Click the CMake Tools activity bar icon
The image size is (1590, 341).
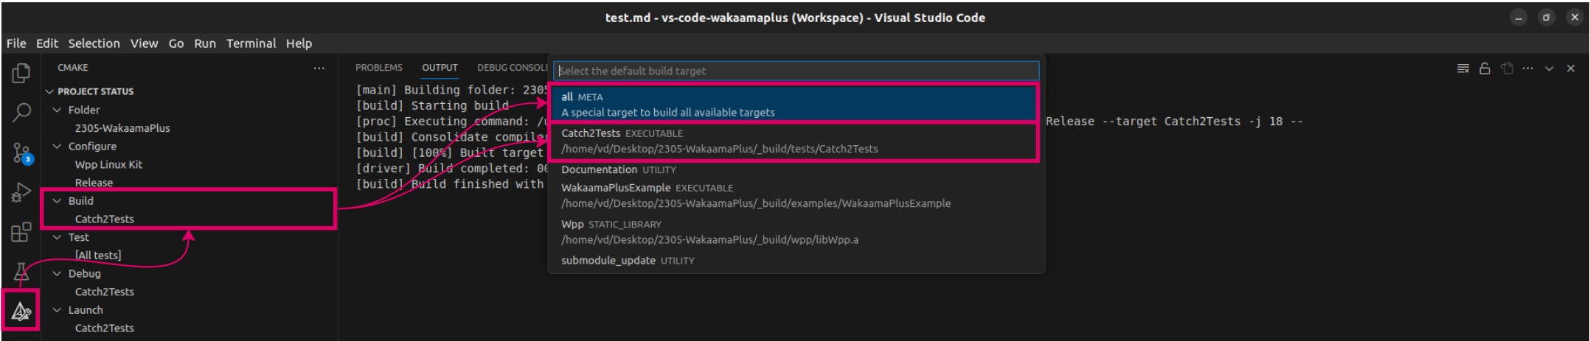pyautogui.click(x=21, y=312)
